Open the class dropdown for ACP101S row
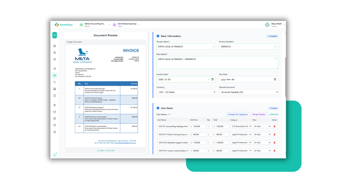The width and height of the screenshot is (355, 186). click(x=262, y=142)
